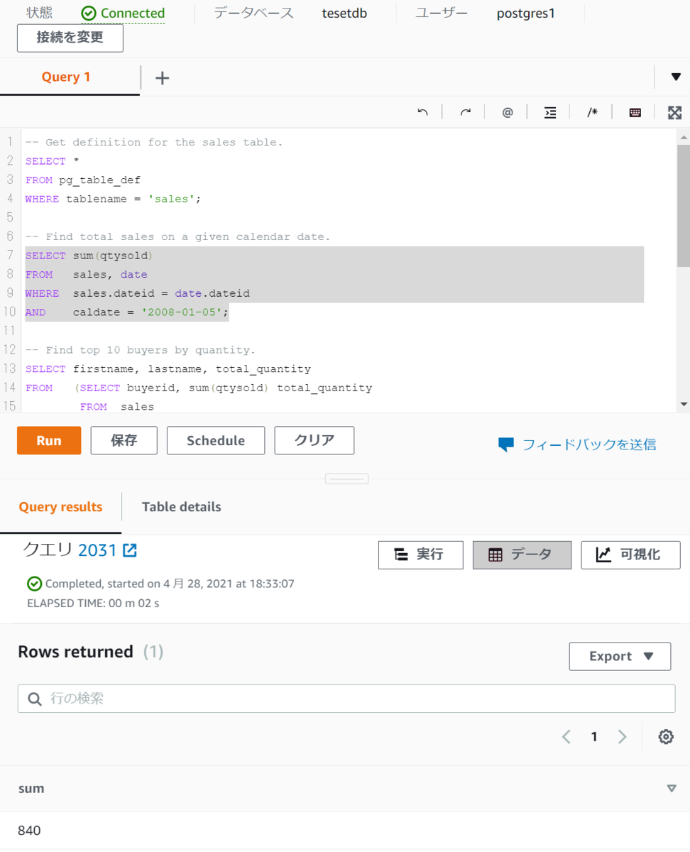
Task: Open the Query results tab
Action: click(60, 507)
